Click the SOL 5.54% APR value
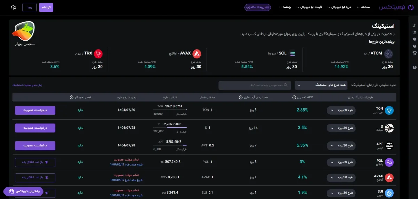Screen dimensions: 418x199 click(x=247, y=67)
